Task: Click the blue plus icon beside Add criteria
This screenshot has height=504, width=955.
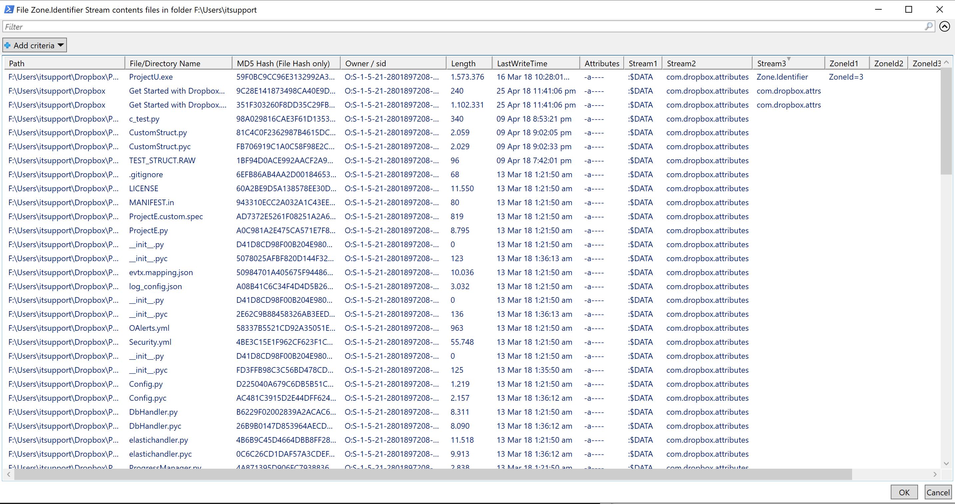Action: click(x=7, y=45)
